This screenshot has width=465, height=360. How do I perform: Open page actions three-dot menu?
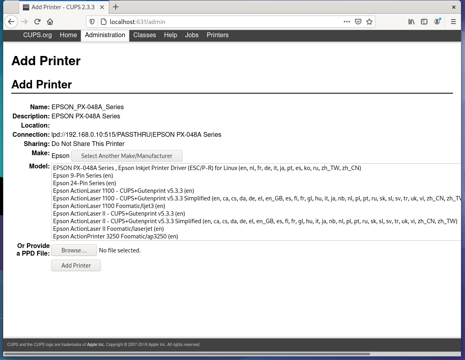[x=347, y=22]
